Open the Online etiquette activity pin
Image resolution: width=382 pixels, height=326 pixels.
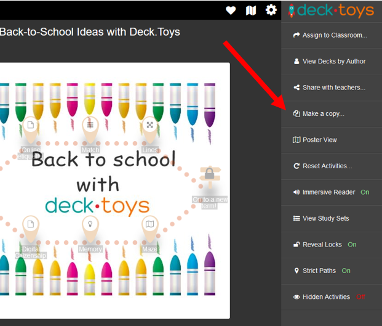coord(31,129)
